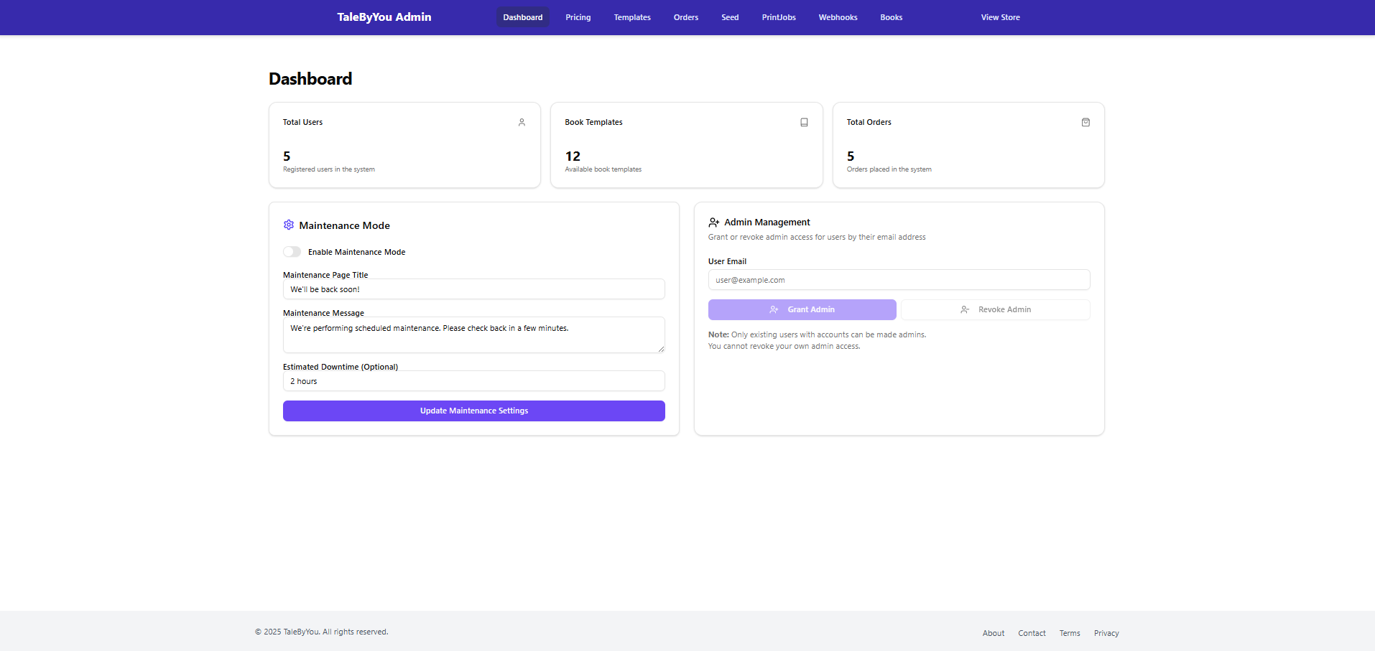Click the user icon on the Total Users card
The image size is (1375, 651).
[522, 122]
